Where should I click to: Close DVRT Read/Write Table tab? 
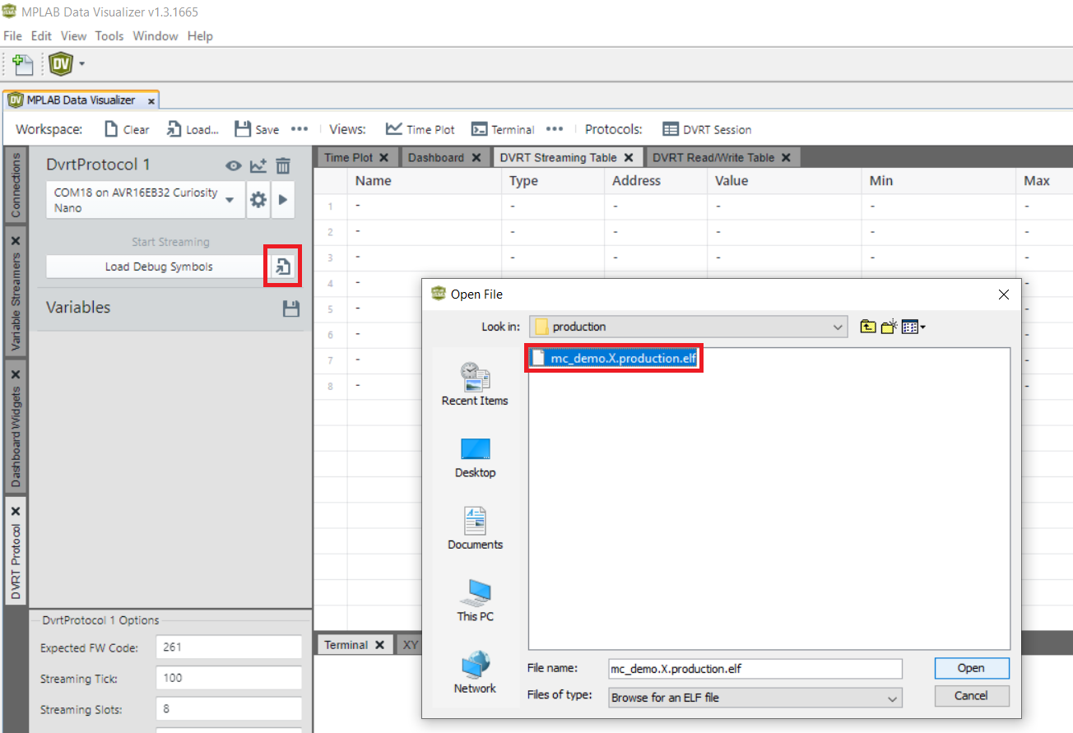pyautogui.click(x=786, y=157)
